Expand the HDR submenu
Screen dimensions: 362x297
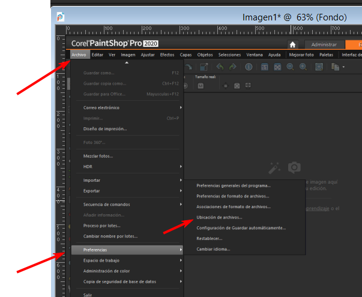click(x=127, y=167)
